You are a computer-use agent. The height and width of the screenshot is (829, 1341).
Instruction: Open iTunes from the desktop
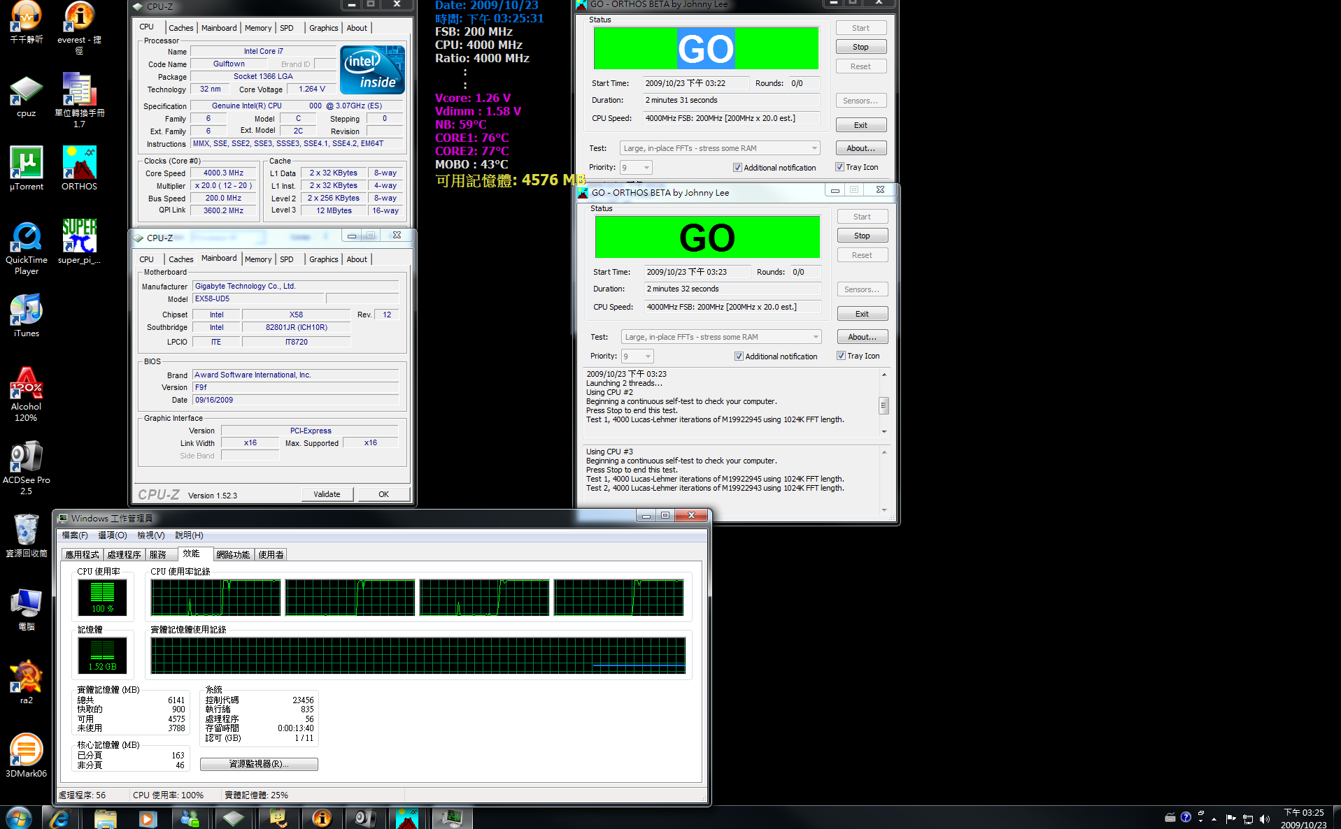(x=26, y=315)
